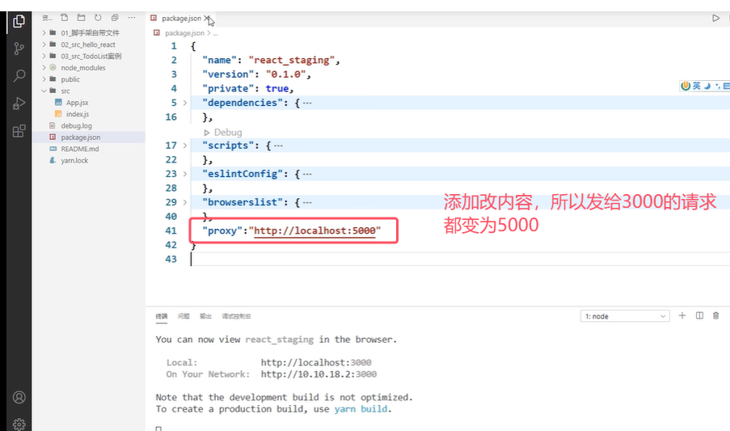Viewport: 730px width, 431px height.
Task: Expand the 02_src_hello_react folder
Action: pos(44,44)
